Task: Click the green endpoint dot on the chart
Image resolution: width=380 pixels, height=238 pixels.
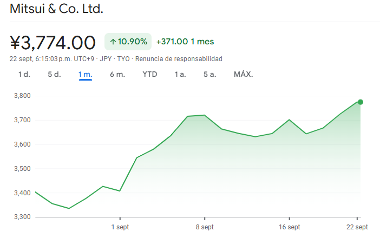Action: (x=361, y=102)
